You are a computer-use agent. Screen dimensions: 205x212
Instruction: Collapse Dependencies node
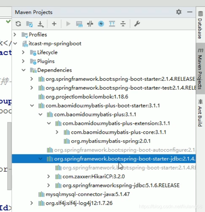pos(23,70)
